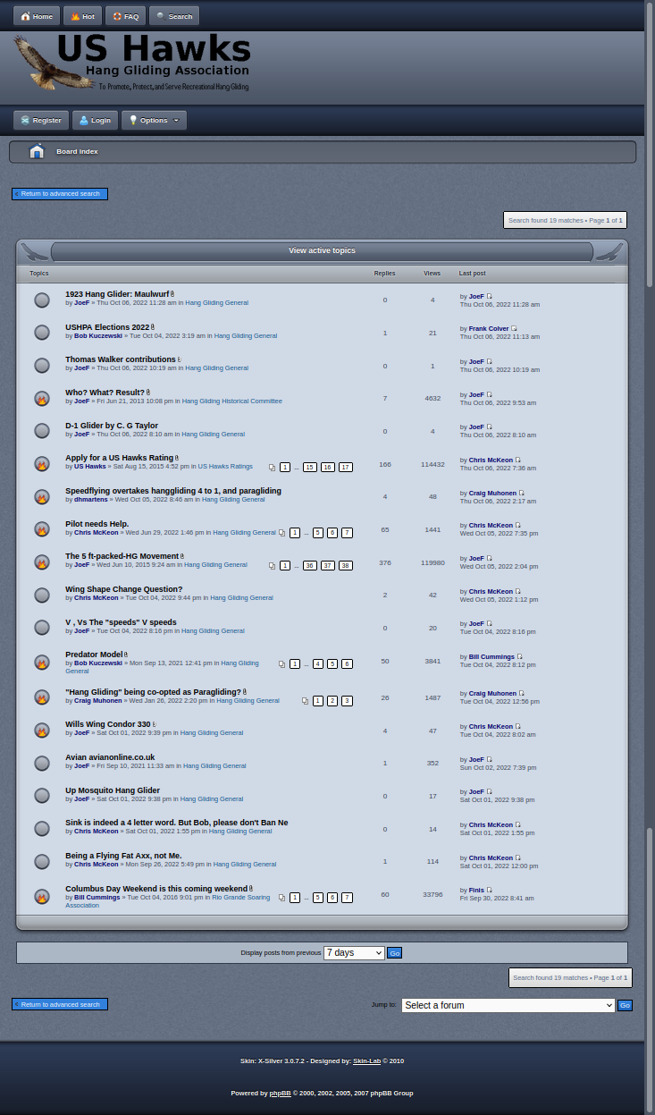Image resolution: width=655 pixels, height=1115 pixels.
Task: Open Speedflying overtakes hanggliding topic
Action: click(173, 491)
